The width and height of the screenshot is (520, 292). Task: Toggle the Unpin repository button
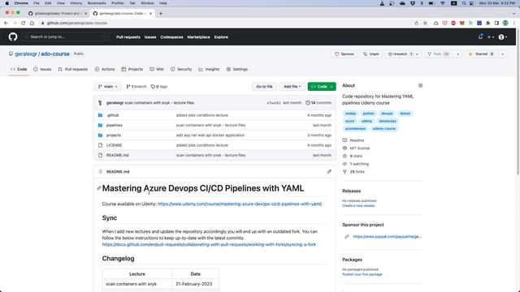click(x=370, y=54)
